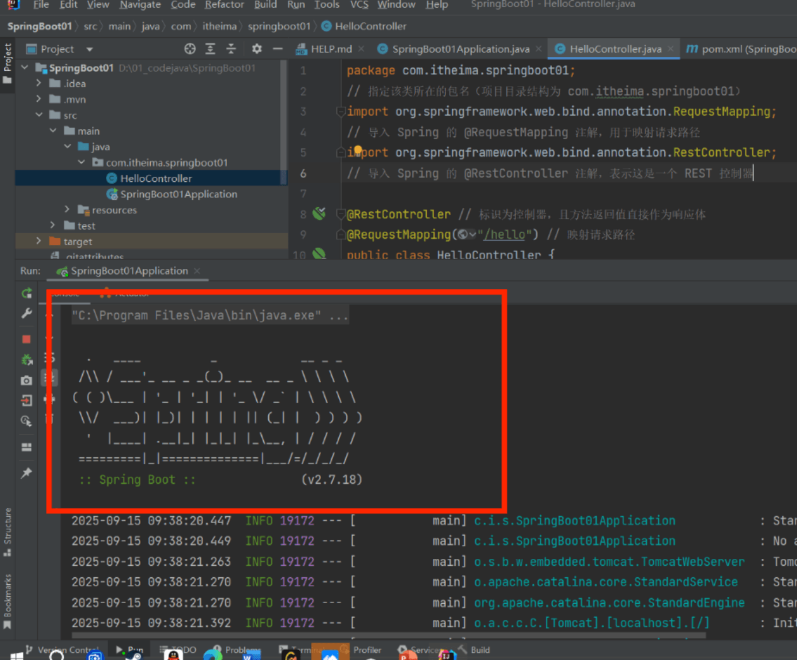Stop the running application with the red square

[27, 339]
